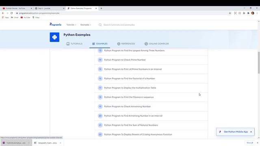Open the Maps bookmark
This screenshot has width=260, height=146.
(36, 17)
